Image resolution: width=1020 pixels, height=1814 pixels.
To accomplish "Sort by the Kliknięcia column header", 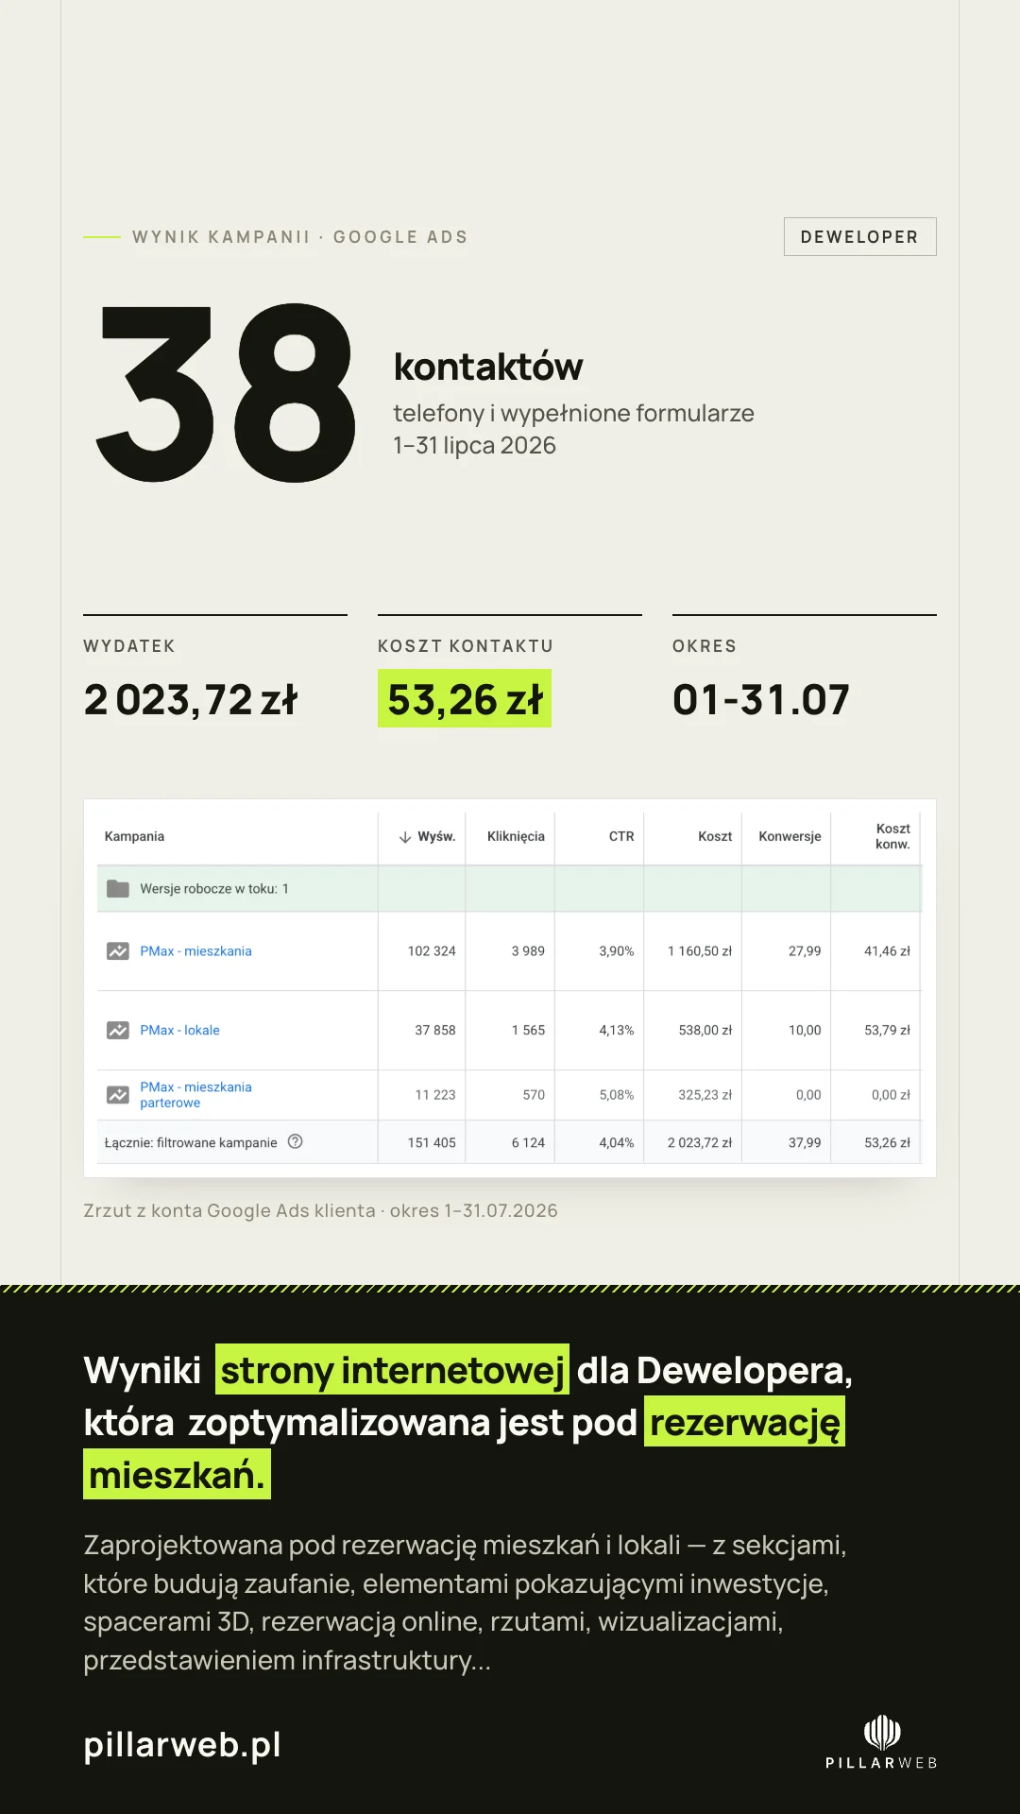I will click(x=516, y=836).
